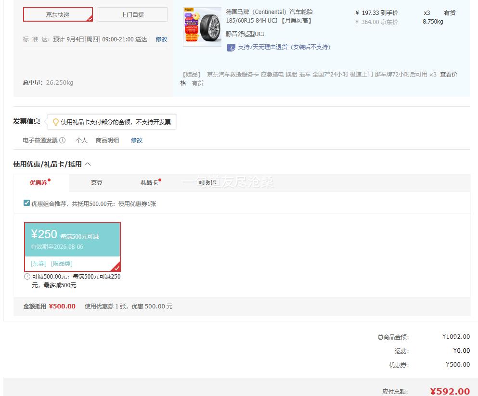Open the 德国马牌 tire product title
478x396 pixels.
(x=269, y=16)
